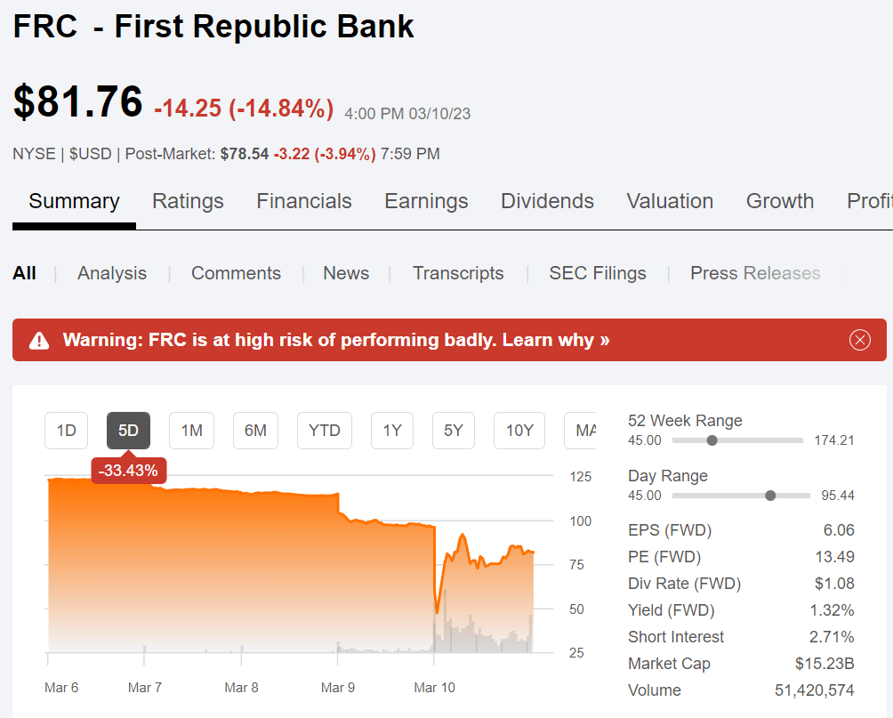Select the Dividends tab
This screenshot has height=718, width=893.
coord(547,201)
